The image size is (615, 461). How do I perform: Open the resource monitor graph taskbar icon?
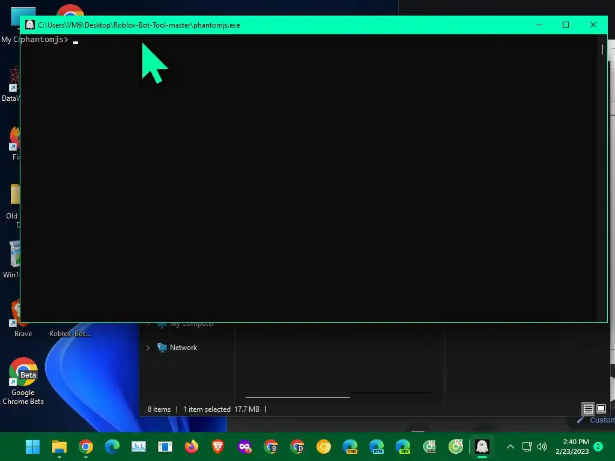click(x=139, y=447)
